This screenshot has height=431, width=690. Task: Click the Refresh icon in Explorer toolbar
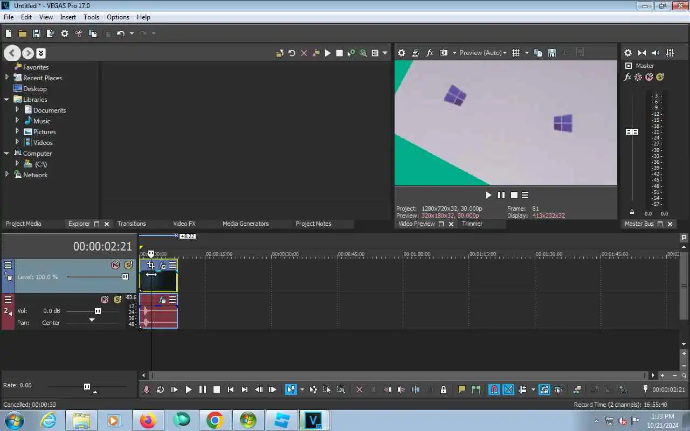[x=292, y=53]
